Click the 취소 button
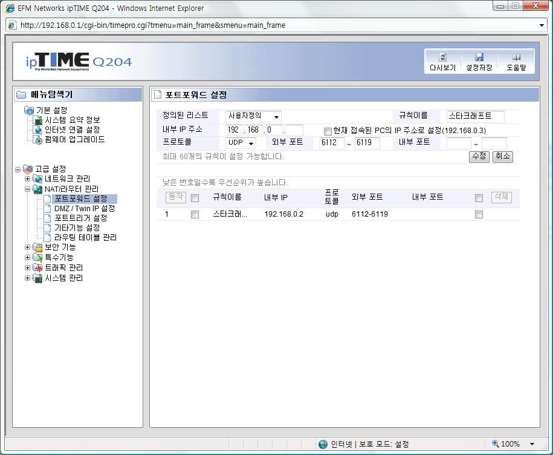Screen dimensions: 553x455 pyautogui.click(x=502, y=156)
